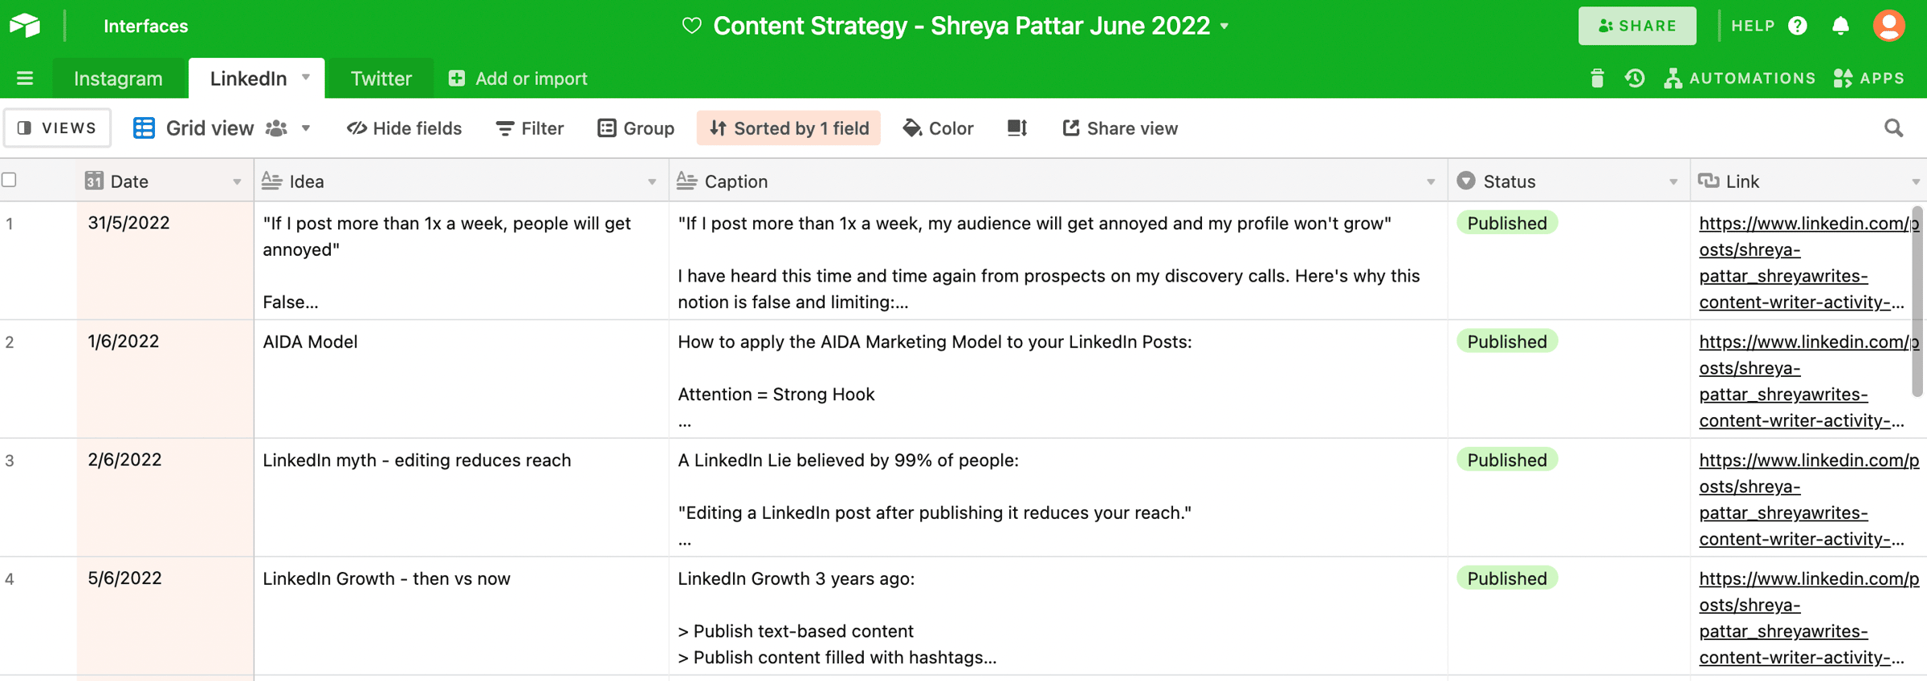The width and height of the screenshot is (1927, 681).
Task: Click the row height icon
Action: coord(1017,128)
